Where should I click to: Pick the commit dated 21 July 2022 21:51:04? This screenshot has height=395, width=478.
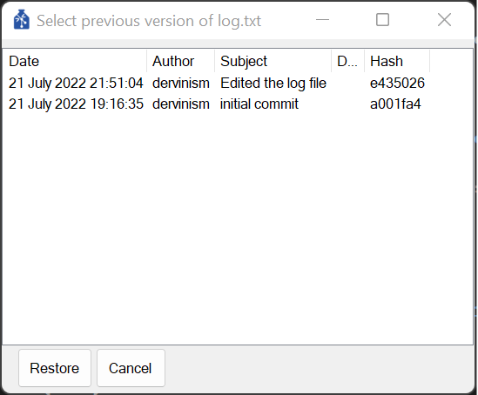(76, 84)
